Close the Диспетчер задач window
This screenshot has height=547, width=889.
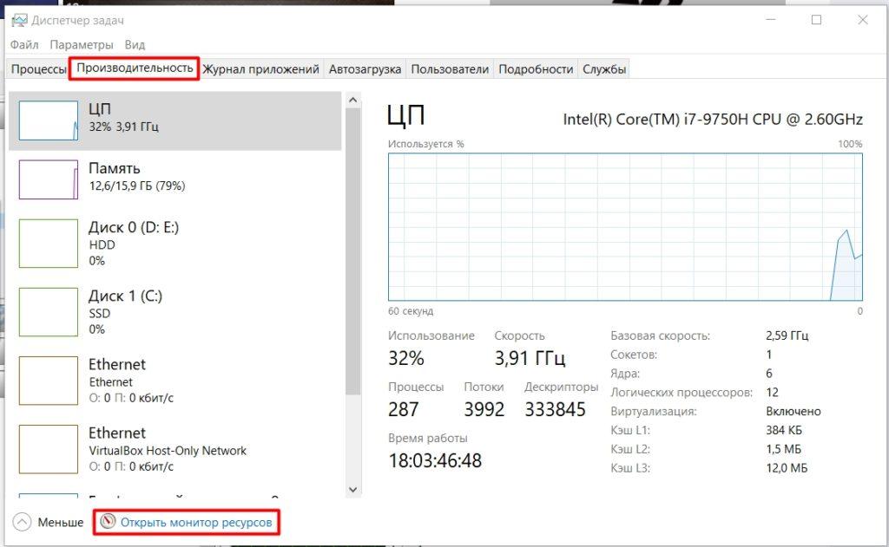863,20
